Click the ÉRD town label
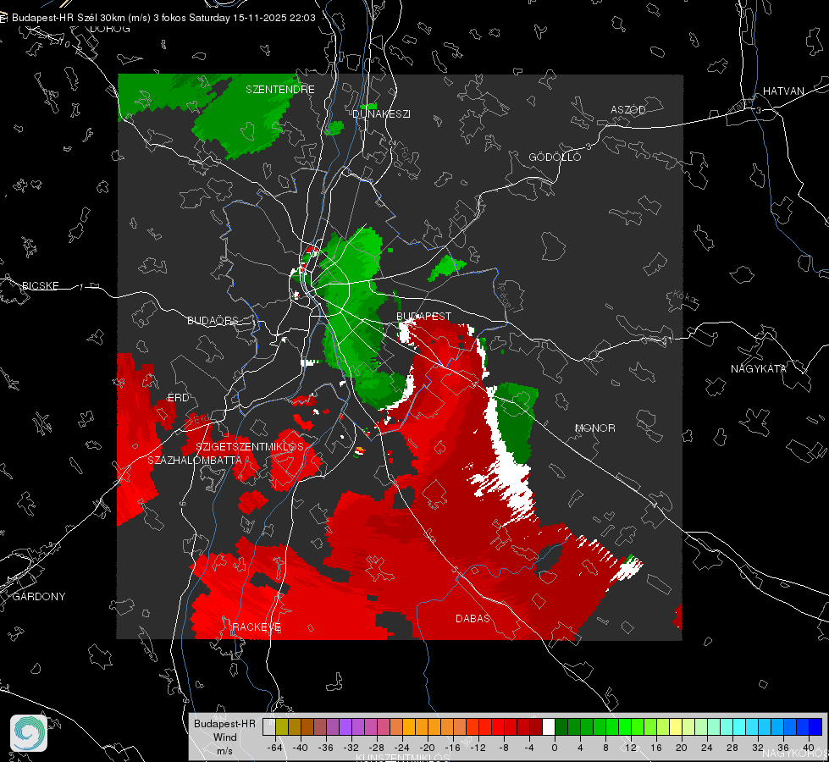 pos(178,398)
